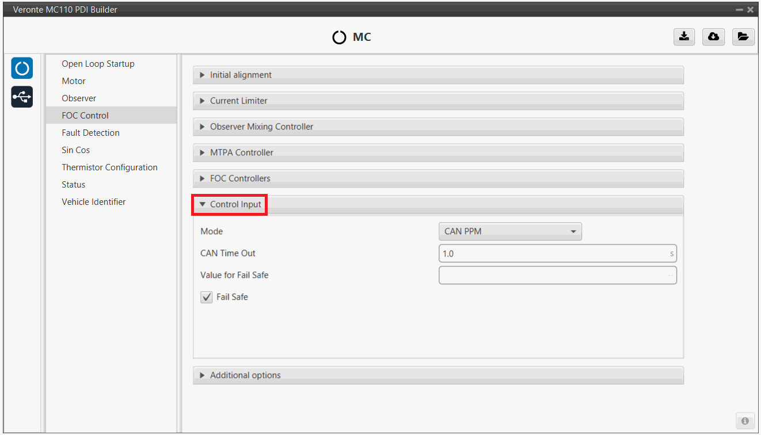This screenshot has width=761, height=435.
Task: Click the info icon at bottom right
Action: click(744, 421)
